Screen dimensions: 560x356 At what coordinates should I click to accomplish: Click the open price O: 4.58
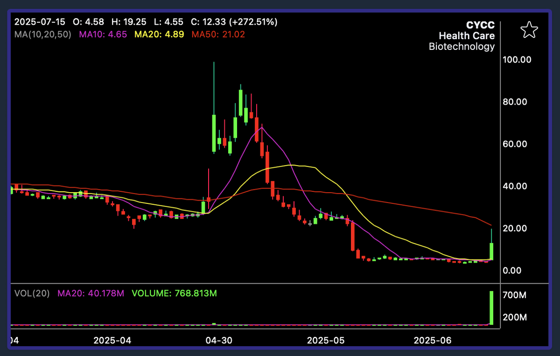tap(89, 22)
